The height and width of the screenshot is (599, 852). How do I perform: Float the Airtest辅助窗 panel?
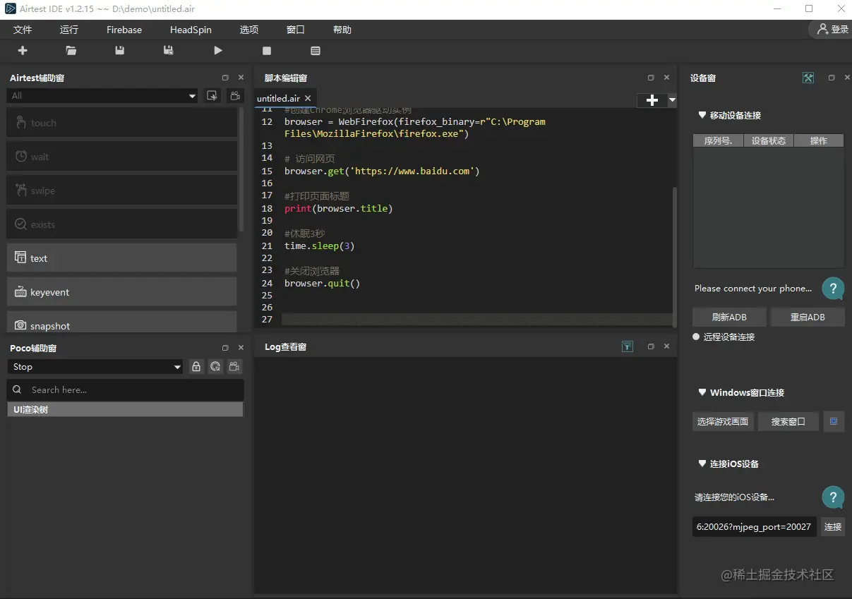(225, 78)
